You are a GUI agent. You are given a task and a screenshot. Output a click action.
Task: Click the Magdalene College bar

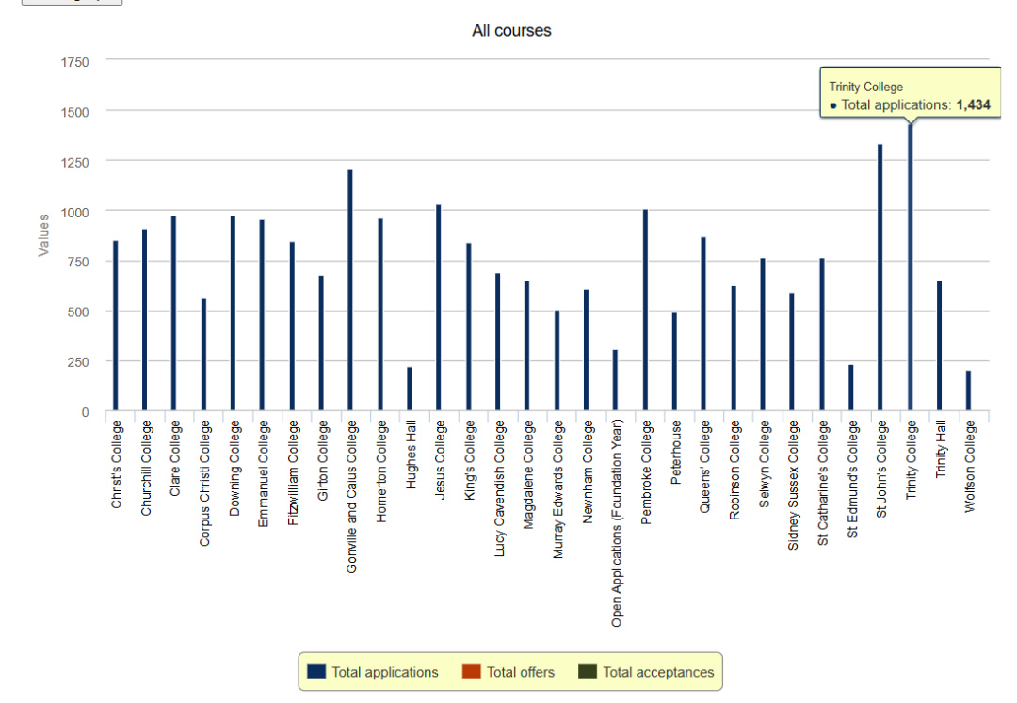coord(526,346)
